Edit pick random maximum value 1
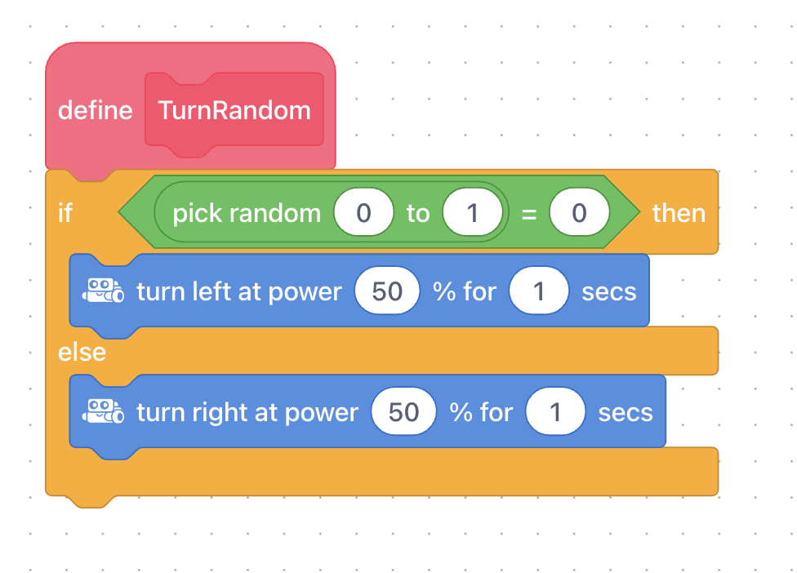 click(x=472, y=212)
